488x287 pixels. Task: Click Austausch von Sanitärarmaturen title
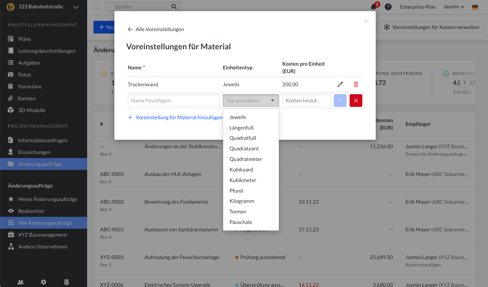(181, 229)
